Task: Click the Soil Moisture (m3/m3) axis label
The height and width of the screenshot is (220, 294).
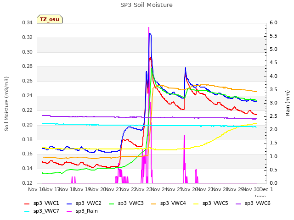Action: (x=6, y=104)
